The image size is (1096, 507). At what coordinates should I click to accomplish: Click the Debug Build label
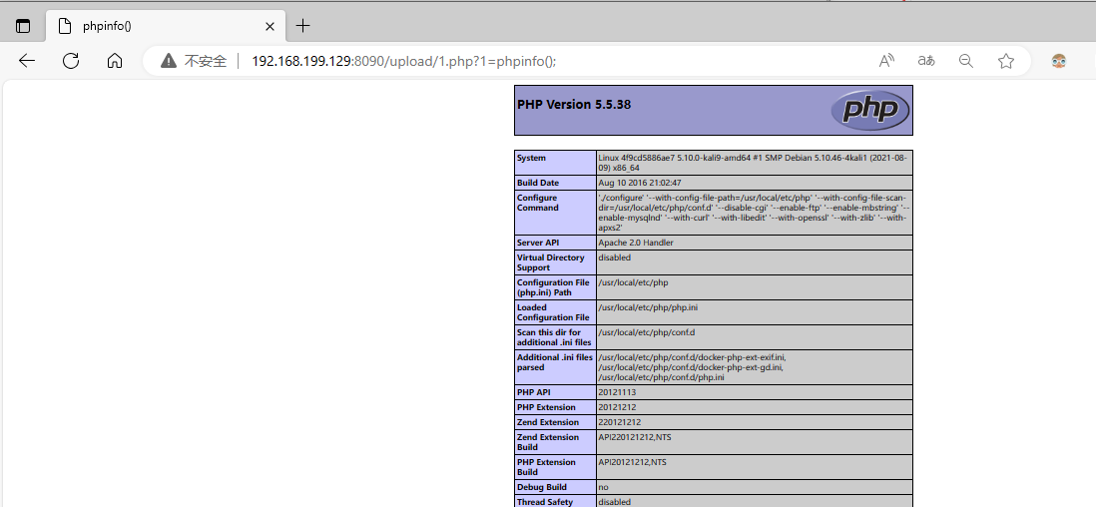542,487
